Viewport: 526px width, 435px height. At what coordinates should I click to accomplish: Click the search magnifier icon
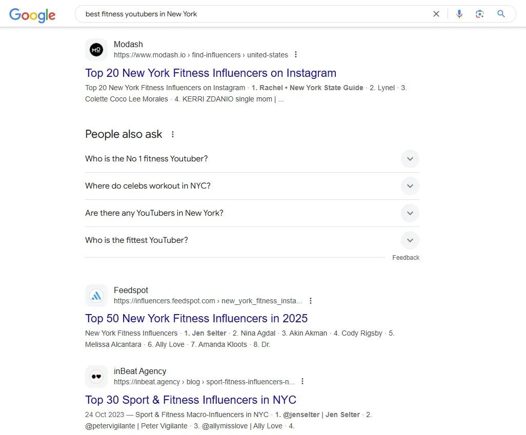click(501, 14)
